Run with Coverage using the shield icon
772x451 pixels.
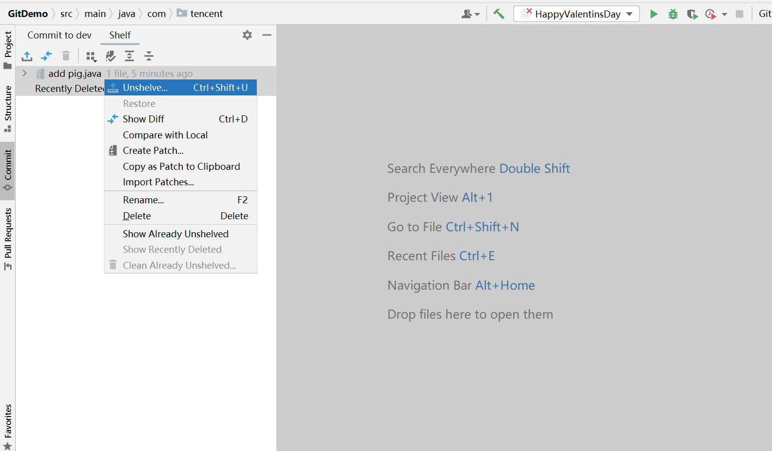pyautogui.click(x=692, y=13)
